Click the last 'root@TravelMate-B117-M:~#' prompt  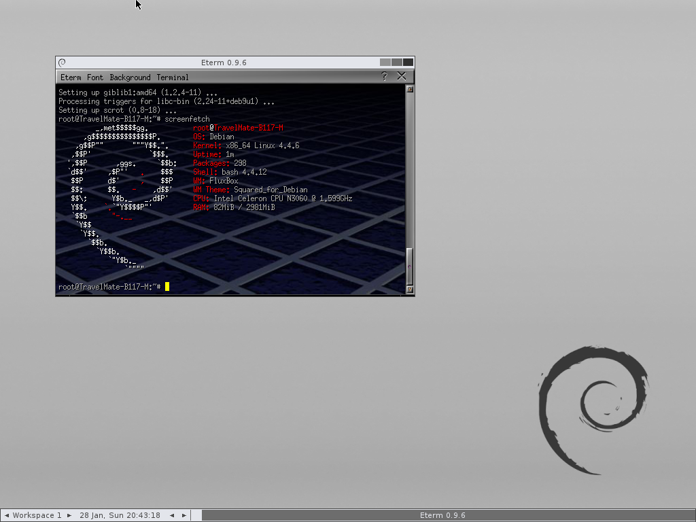click(109, 287)
